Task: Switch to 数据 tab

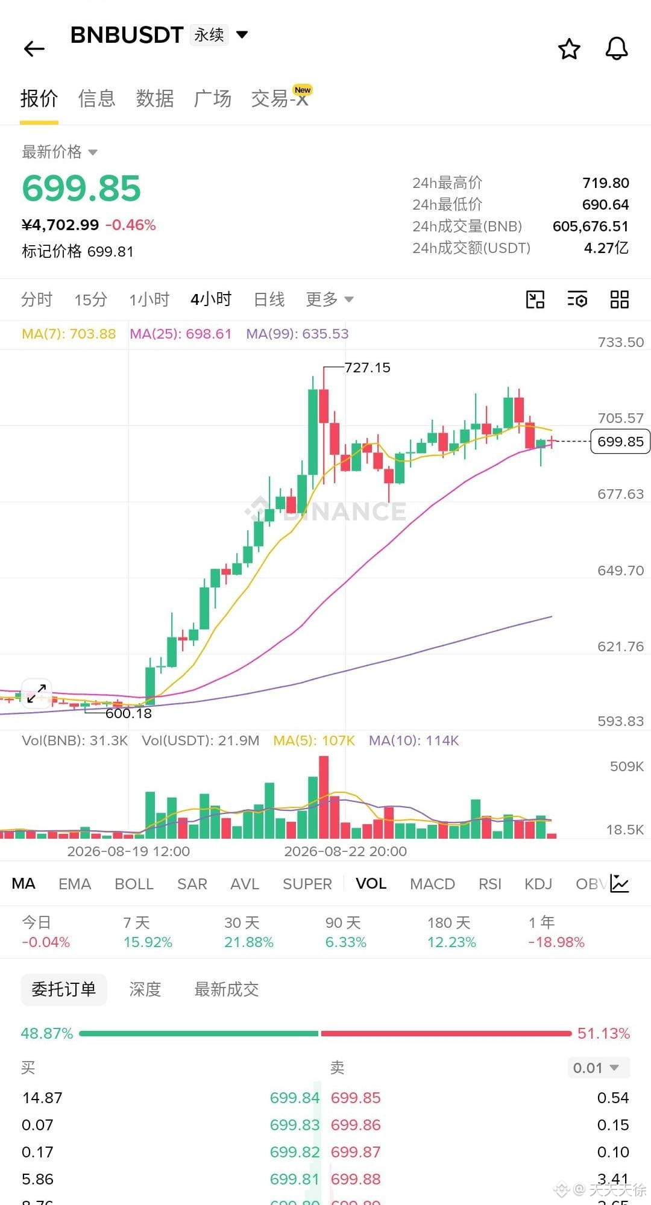Action: click(x=155, y=98)
